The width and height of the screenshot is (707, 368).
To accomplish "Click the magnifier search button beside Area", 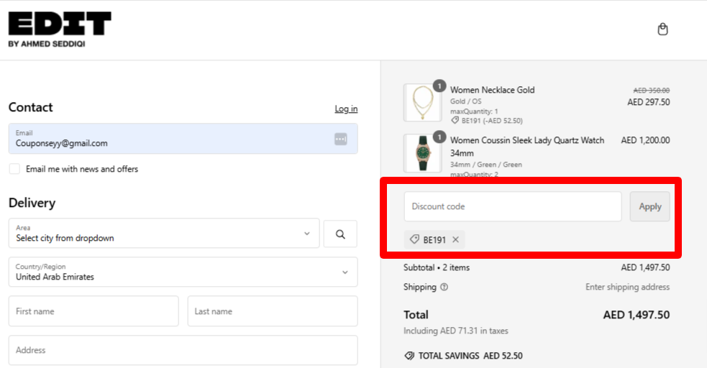I will pos(340,234).
